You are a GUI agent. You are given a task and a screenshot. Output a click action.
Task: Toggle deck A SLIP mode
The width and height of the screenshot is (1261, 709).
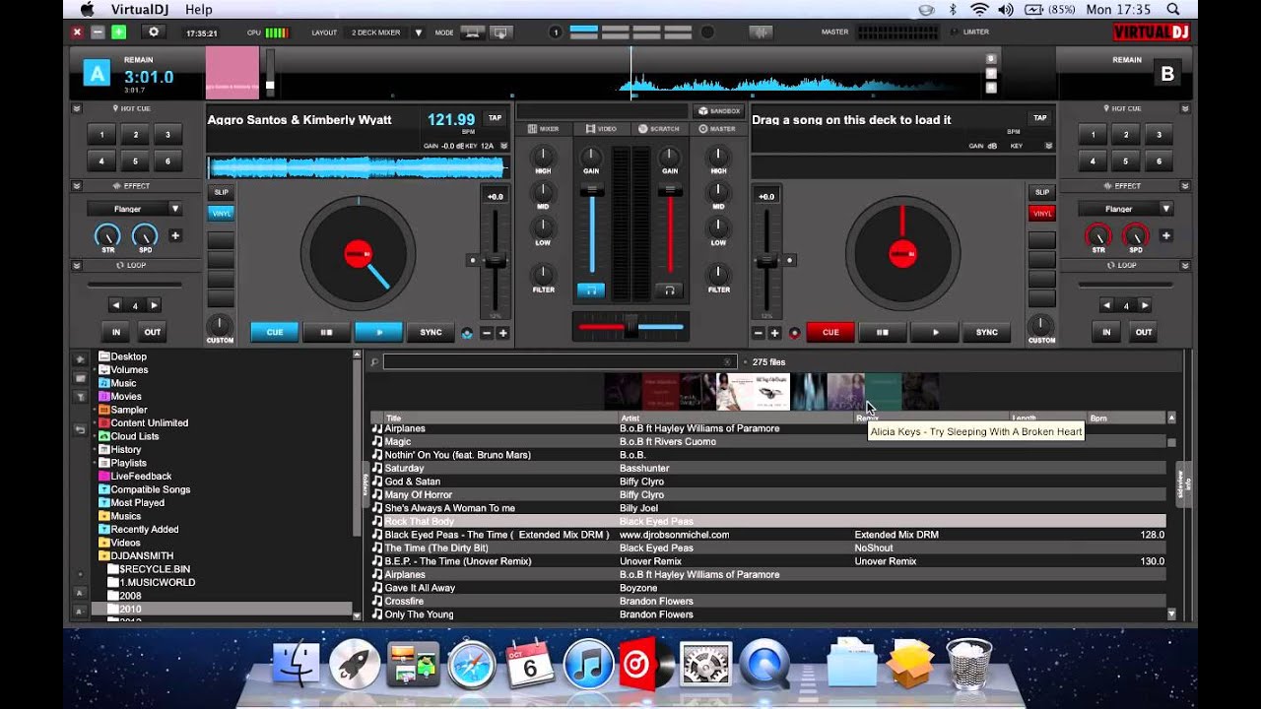pyautogui.click(x=221, y=192)
